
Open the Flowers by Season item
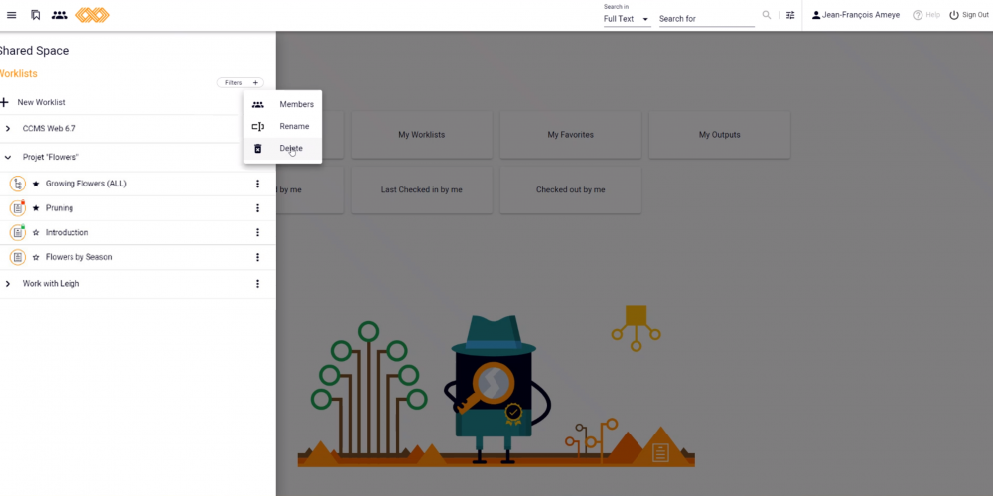coord(79,257)
